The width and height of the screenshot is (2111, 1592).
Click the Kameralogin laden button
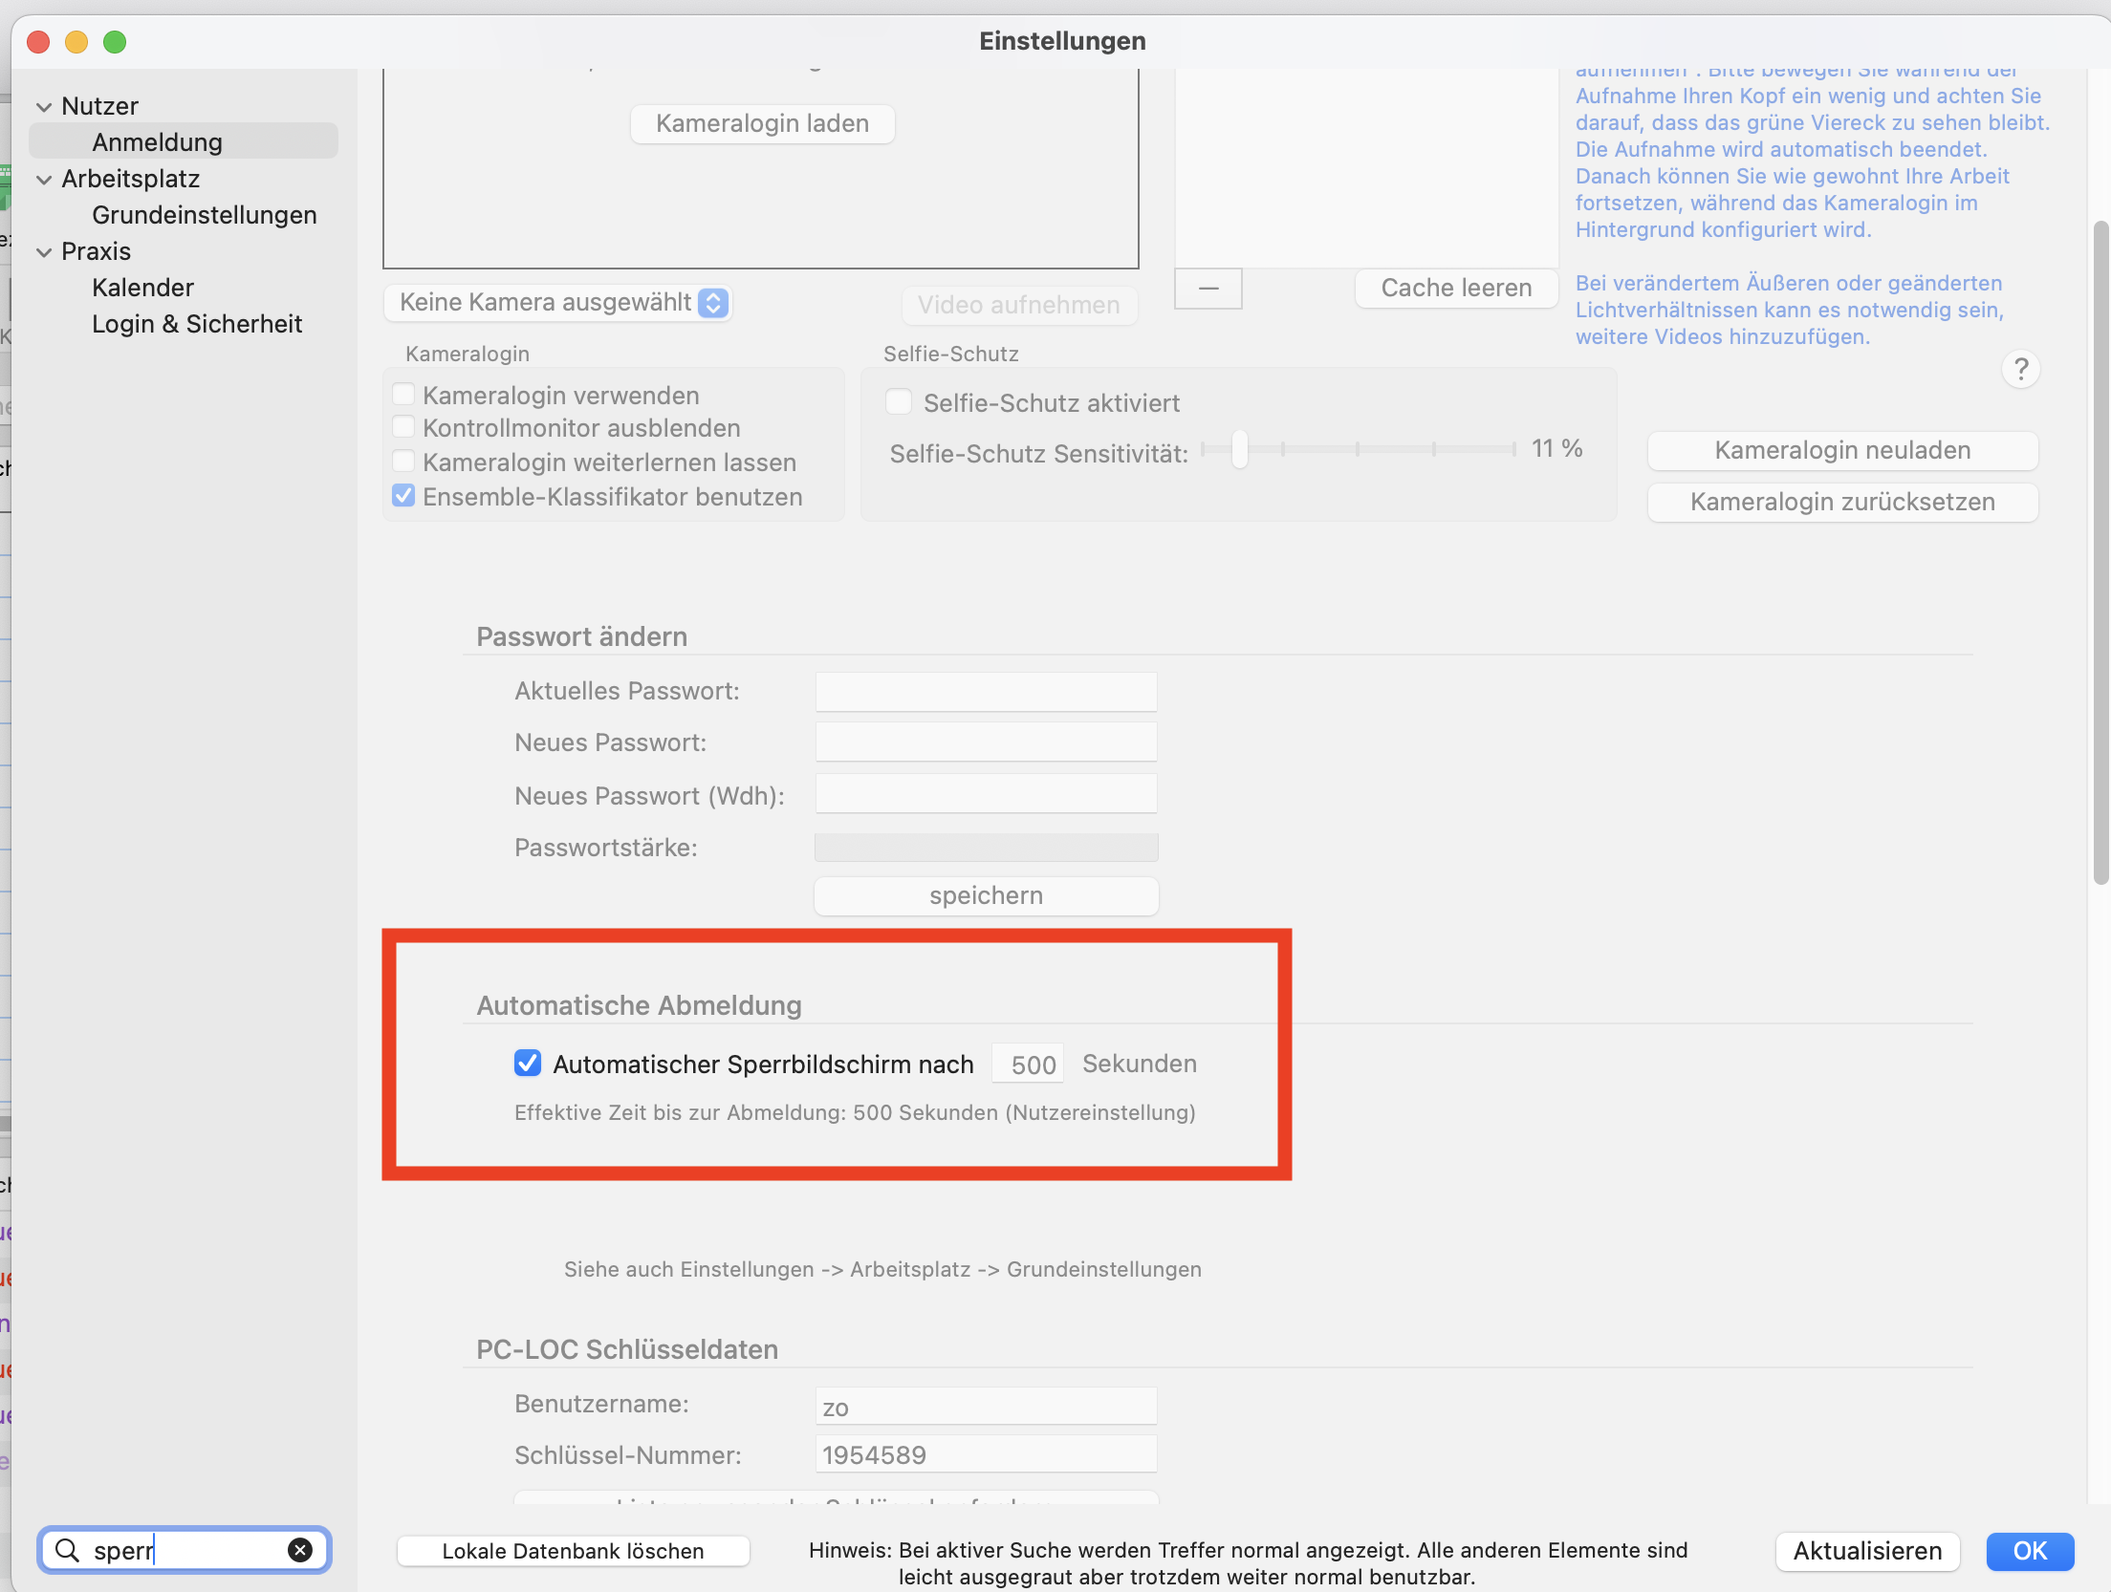[x=763, y=124]
